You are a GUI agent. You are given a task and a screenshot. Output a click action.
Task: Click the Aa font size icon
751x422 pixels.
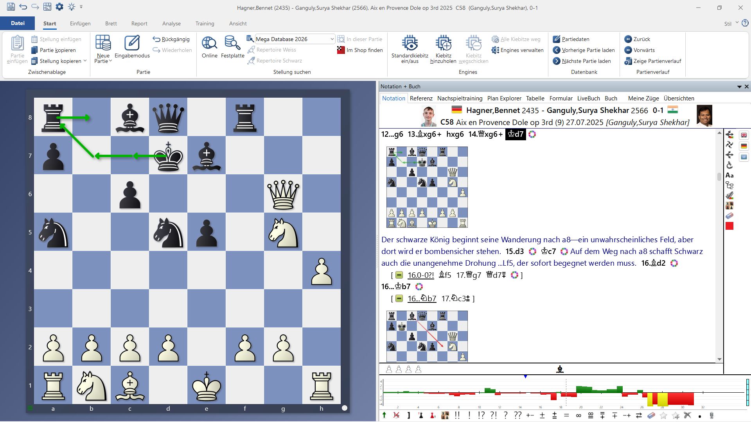click(729, 175)
